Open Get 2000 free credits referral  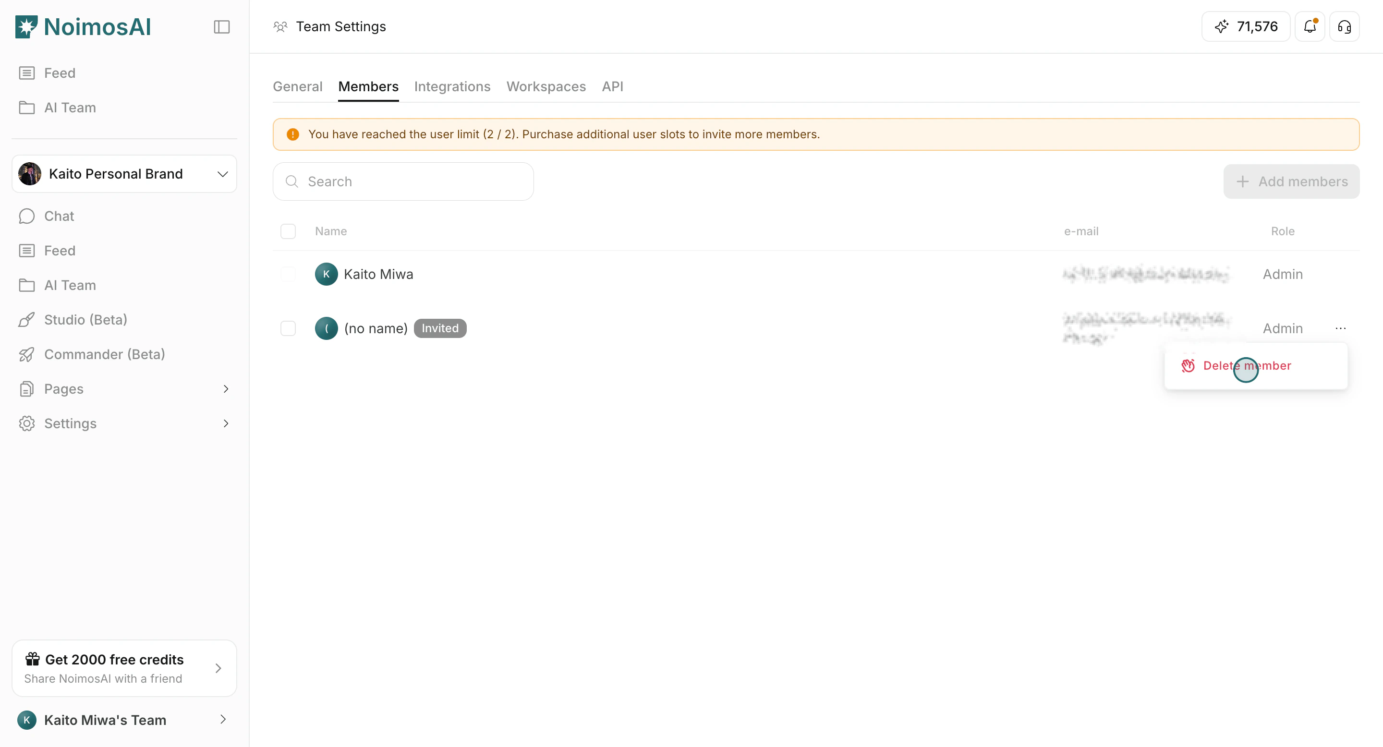click(124, 668)
